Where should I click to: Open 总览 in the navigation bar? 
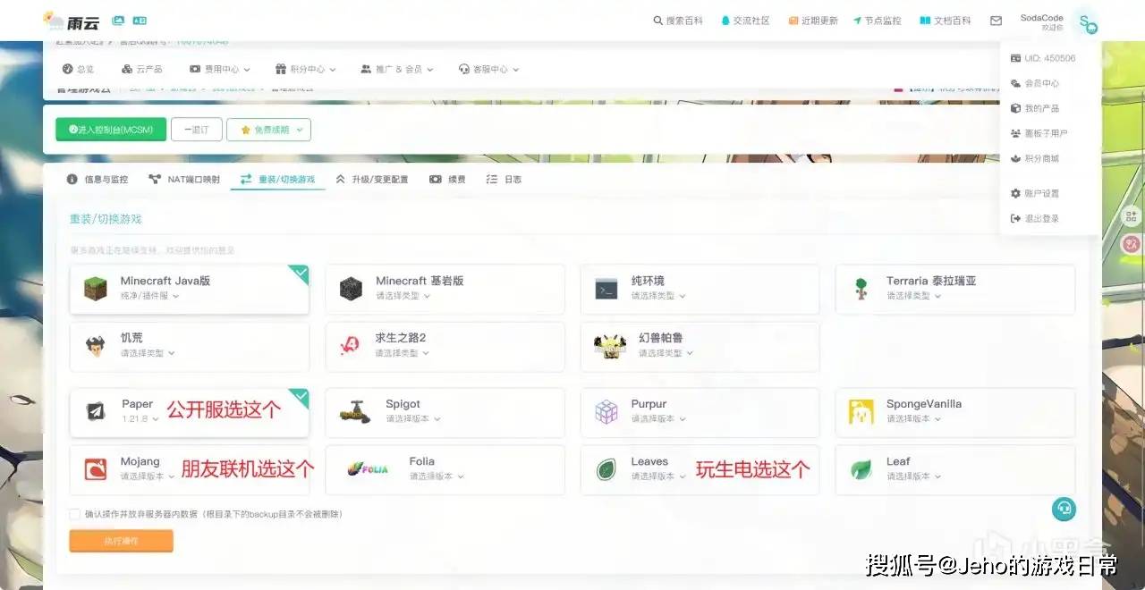[78, 69]
